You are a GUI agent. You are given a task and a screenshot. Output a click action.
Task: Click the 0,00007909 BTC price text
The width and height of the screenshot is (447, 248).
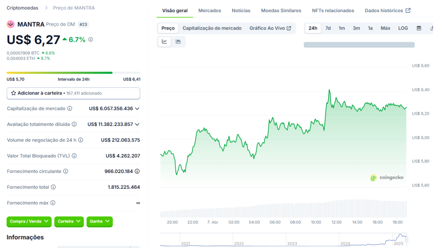point(23,53)
